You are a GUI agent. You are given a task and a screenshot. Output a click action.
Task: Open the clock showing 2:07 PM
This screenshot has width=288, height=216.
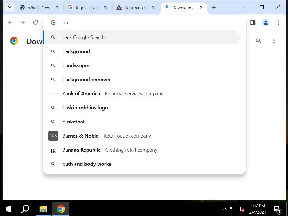click(258, 209)
